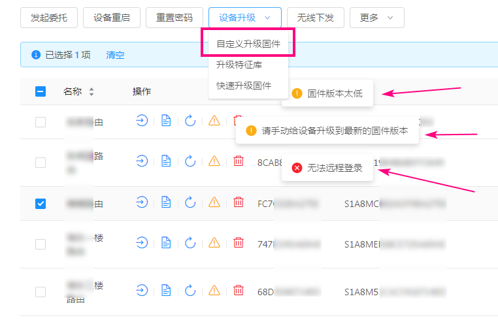The width and height of the screenshot is (498, 322).
Task: Click 清空 link to clear selection
Action: tap(115, 56)
